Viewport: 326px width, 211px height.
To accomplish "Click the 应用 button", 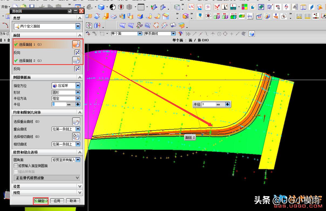I will pos(57,201).
